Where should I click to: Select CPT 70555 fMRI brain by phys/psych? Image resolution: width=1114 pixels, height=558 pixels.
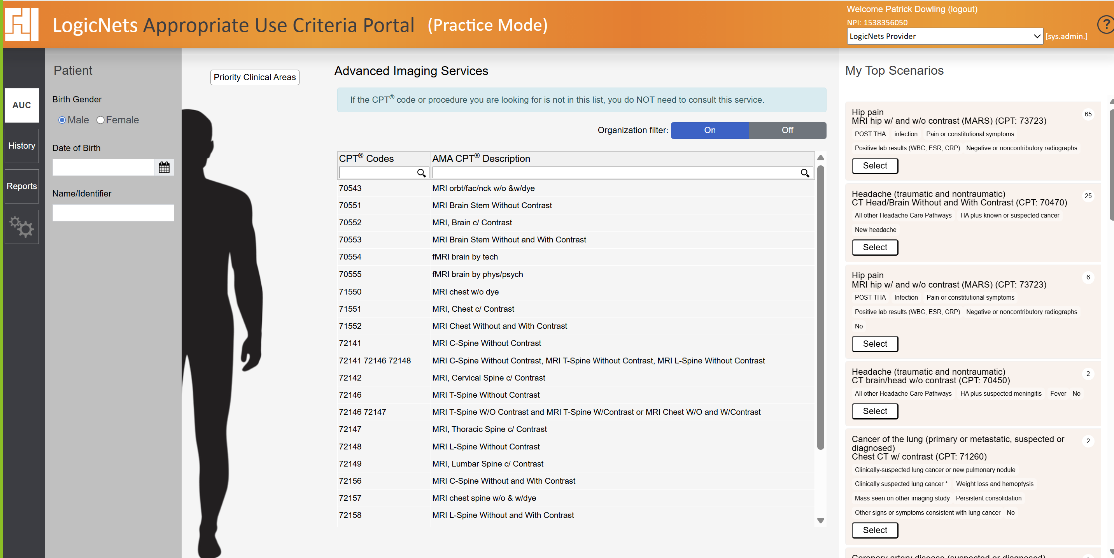click(x=576, y=275)
